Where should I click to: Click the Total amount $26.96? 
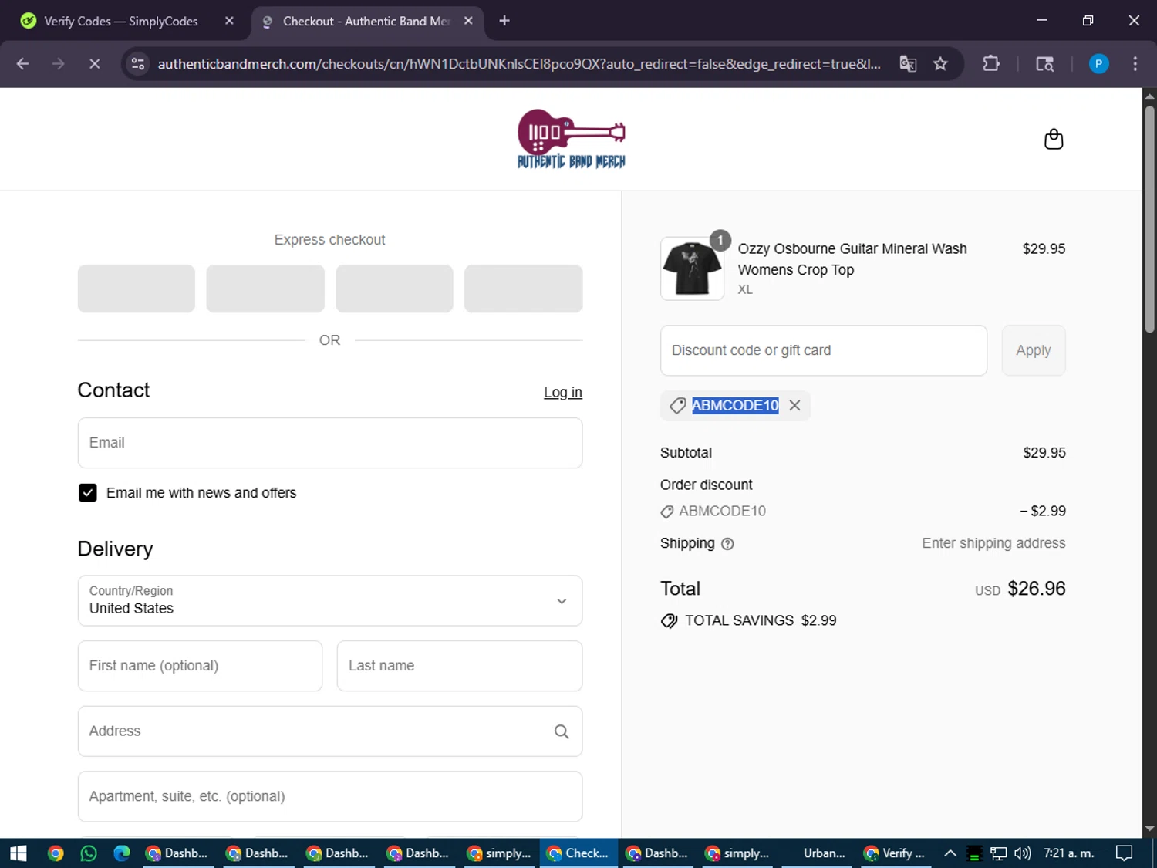pyautogui.click(x=1036, y=589)
